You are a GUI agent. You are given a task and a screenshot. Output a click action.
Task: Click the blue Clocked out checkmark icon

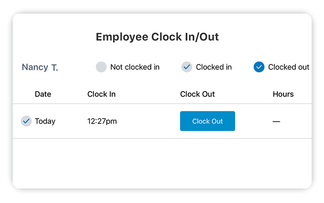point(259,67)
